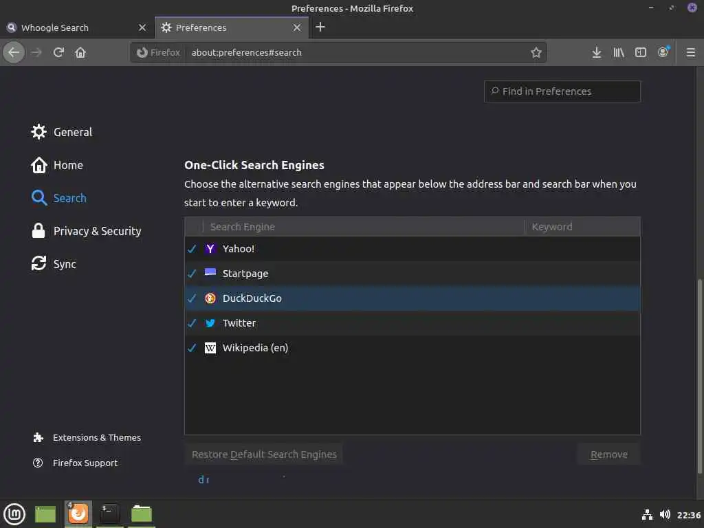Close the Whoogle Search tab
704x528 pixels.
click(x=142, y=27)
